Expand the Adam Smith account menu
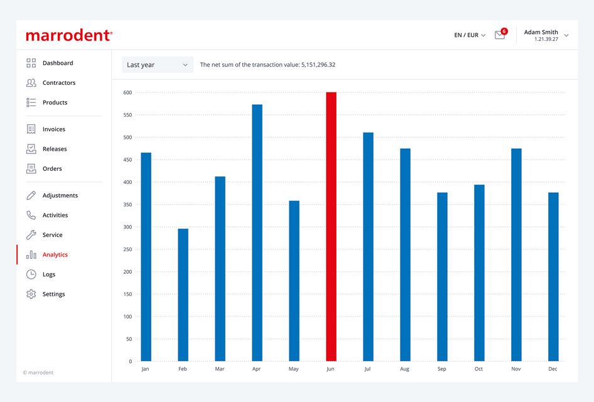 (x=546, y=35)
